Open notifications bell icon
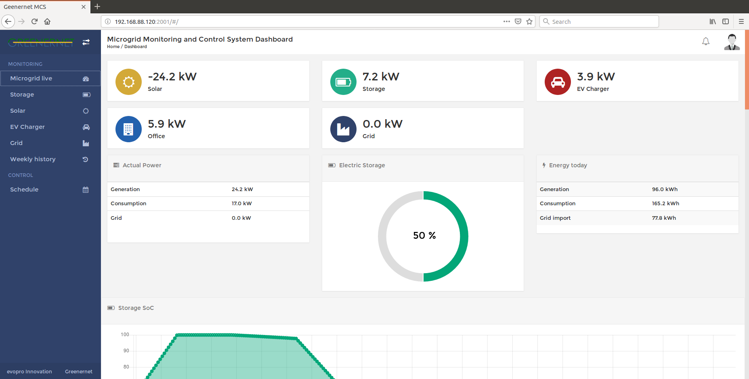Image resolution: width=749 pixels, height=379 pixels. (x=706, y=41)
